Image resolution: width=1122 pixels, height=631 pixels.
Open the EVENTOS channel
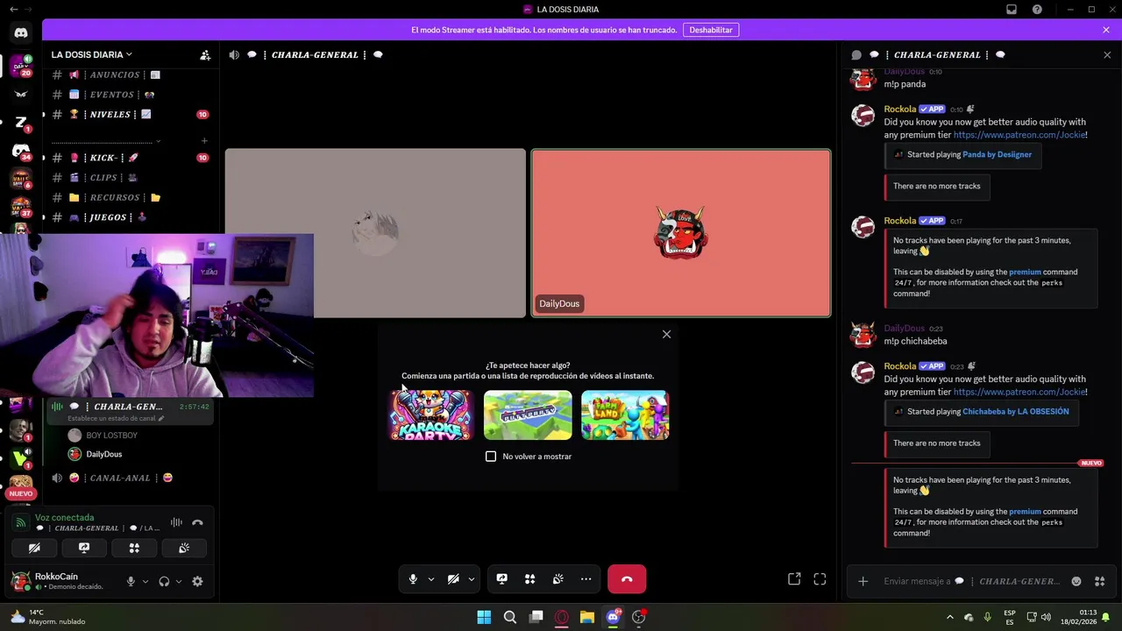[130, 95]
